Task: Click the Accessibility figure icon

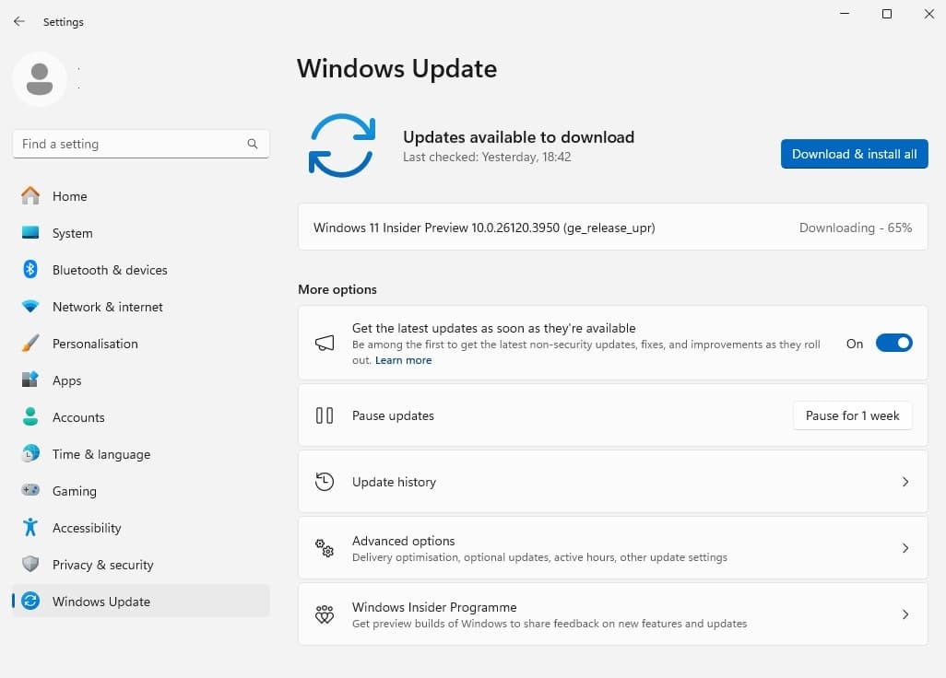Action: [x=30, y=528]
